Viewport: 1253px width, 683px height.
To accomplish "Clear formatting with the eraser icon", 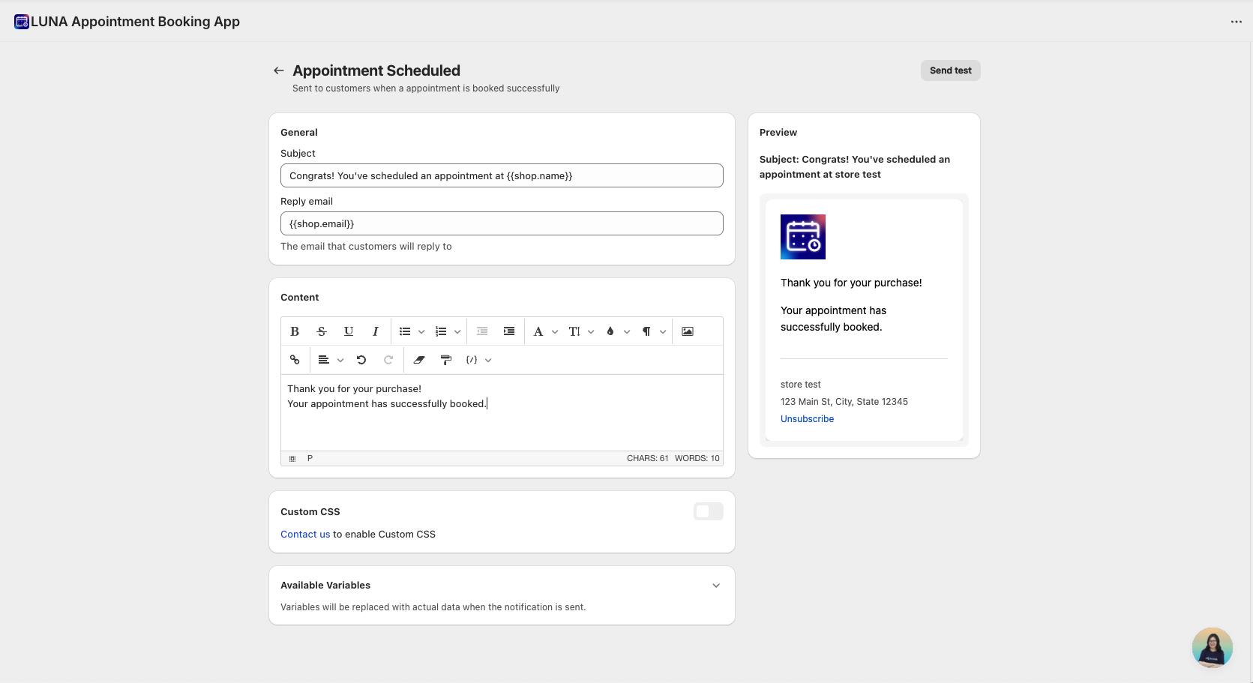I will pyautogui.click(x=419, y=360).
